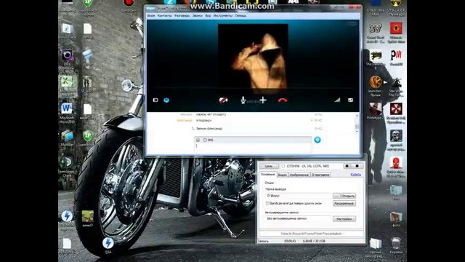The height and width of the screenshot is (262, 465).
Task: Open the Spider-Man game desktop icon
Action: [x=396, y=167]
